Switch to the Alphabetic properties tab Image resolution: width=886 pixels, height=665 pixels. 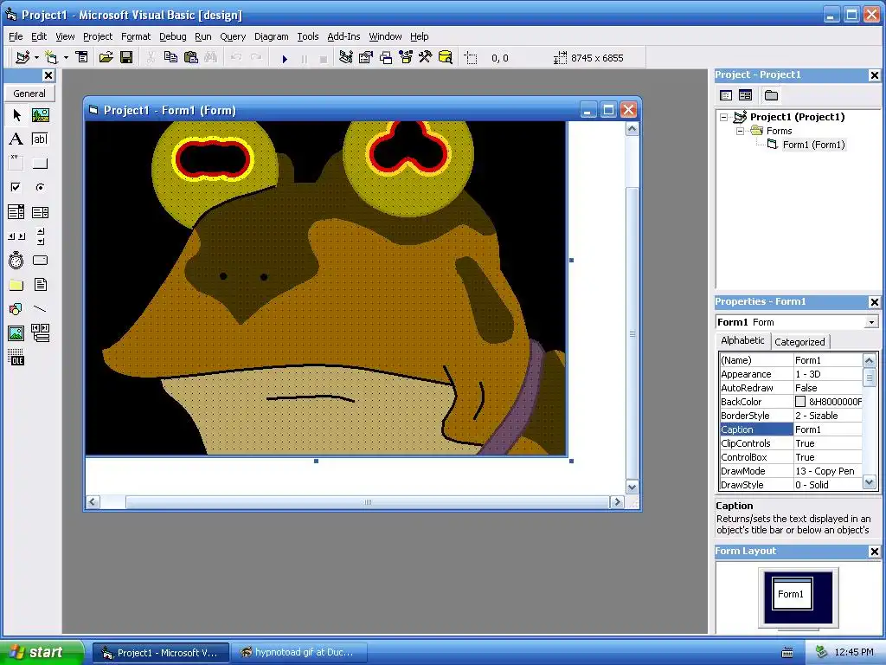[x=742, y=340]
